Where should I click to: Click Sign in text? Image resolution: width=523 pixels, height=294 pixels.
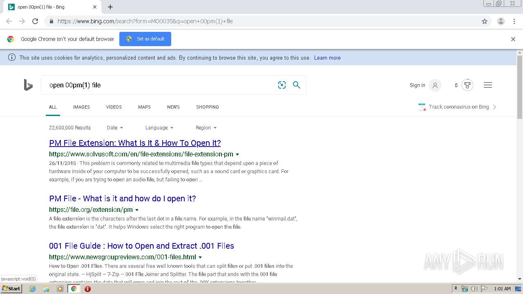[418, 85]
